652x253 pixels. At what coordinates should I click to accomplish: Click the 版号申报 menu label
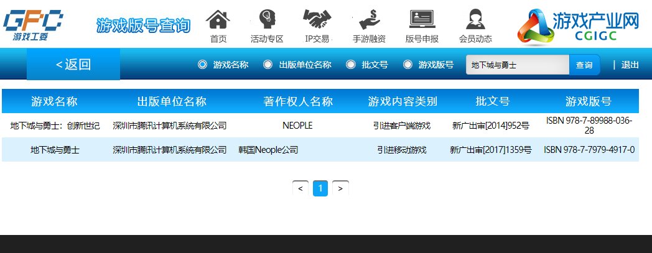click(422, 39)
